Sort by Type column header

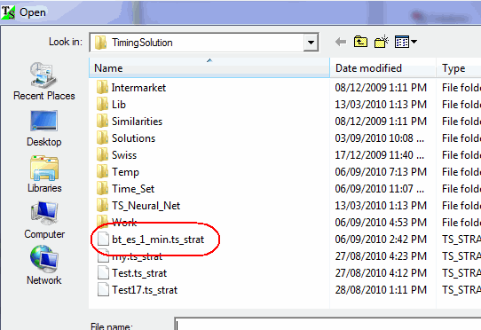(459, 67)
